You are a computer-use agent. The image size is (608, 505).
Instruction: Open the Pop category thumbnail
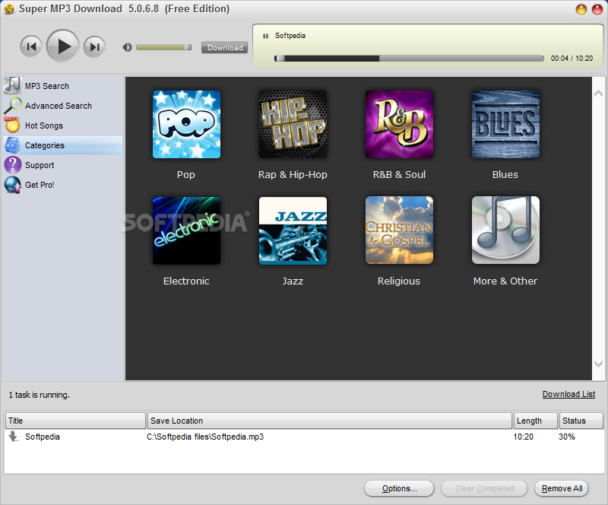(x=186, y=124)
